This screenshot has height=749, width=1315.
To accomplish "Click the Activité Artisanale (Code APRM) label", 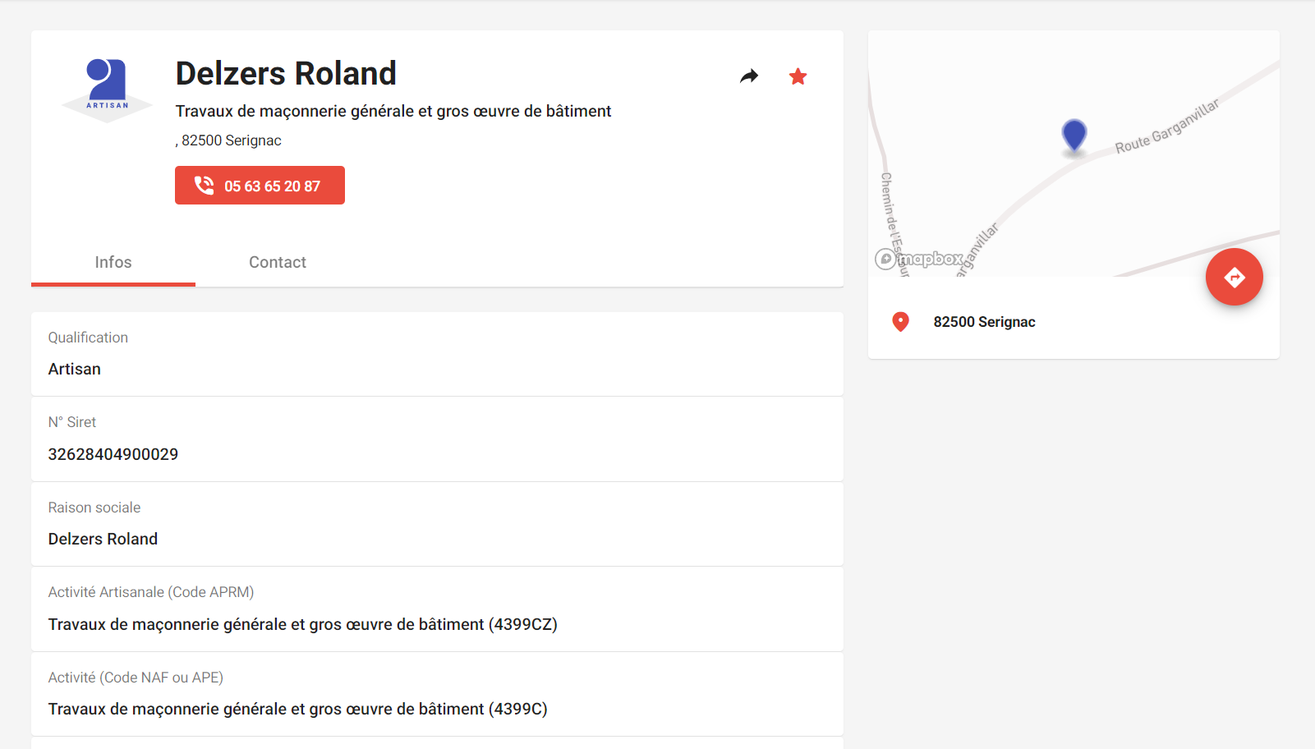I will 151,592.
